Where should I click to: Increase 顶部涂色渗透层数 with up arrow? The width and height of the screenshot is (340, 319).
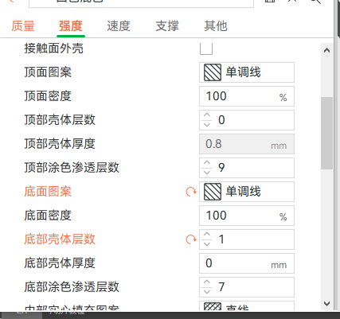(207, 163)
